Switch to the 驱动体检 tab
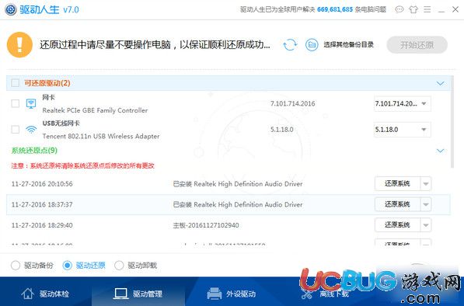The height and width of the screenshot is (306, 464). coord(45,294)
